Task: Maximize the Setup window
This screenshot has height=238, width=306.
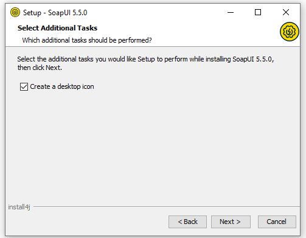Action: (258, 12)
